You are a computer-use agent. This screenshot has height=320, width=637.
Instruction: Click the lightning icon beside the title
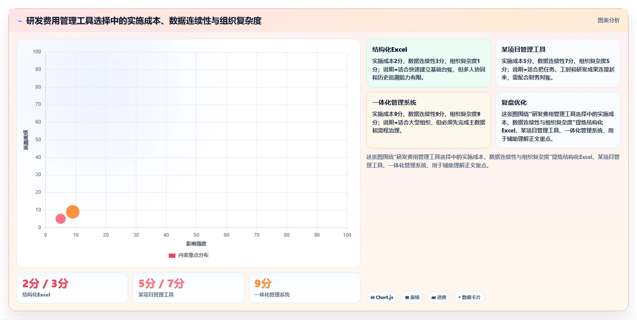(x=20, y=21)
